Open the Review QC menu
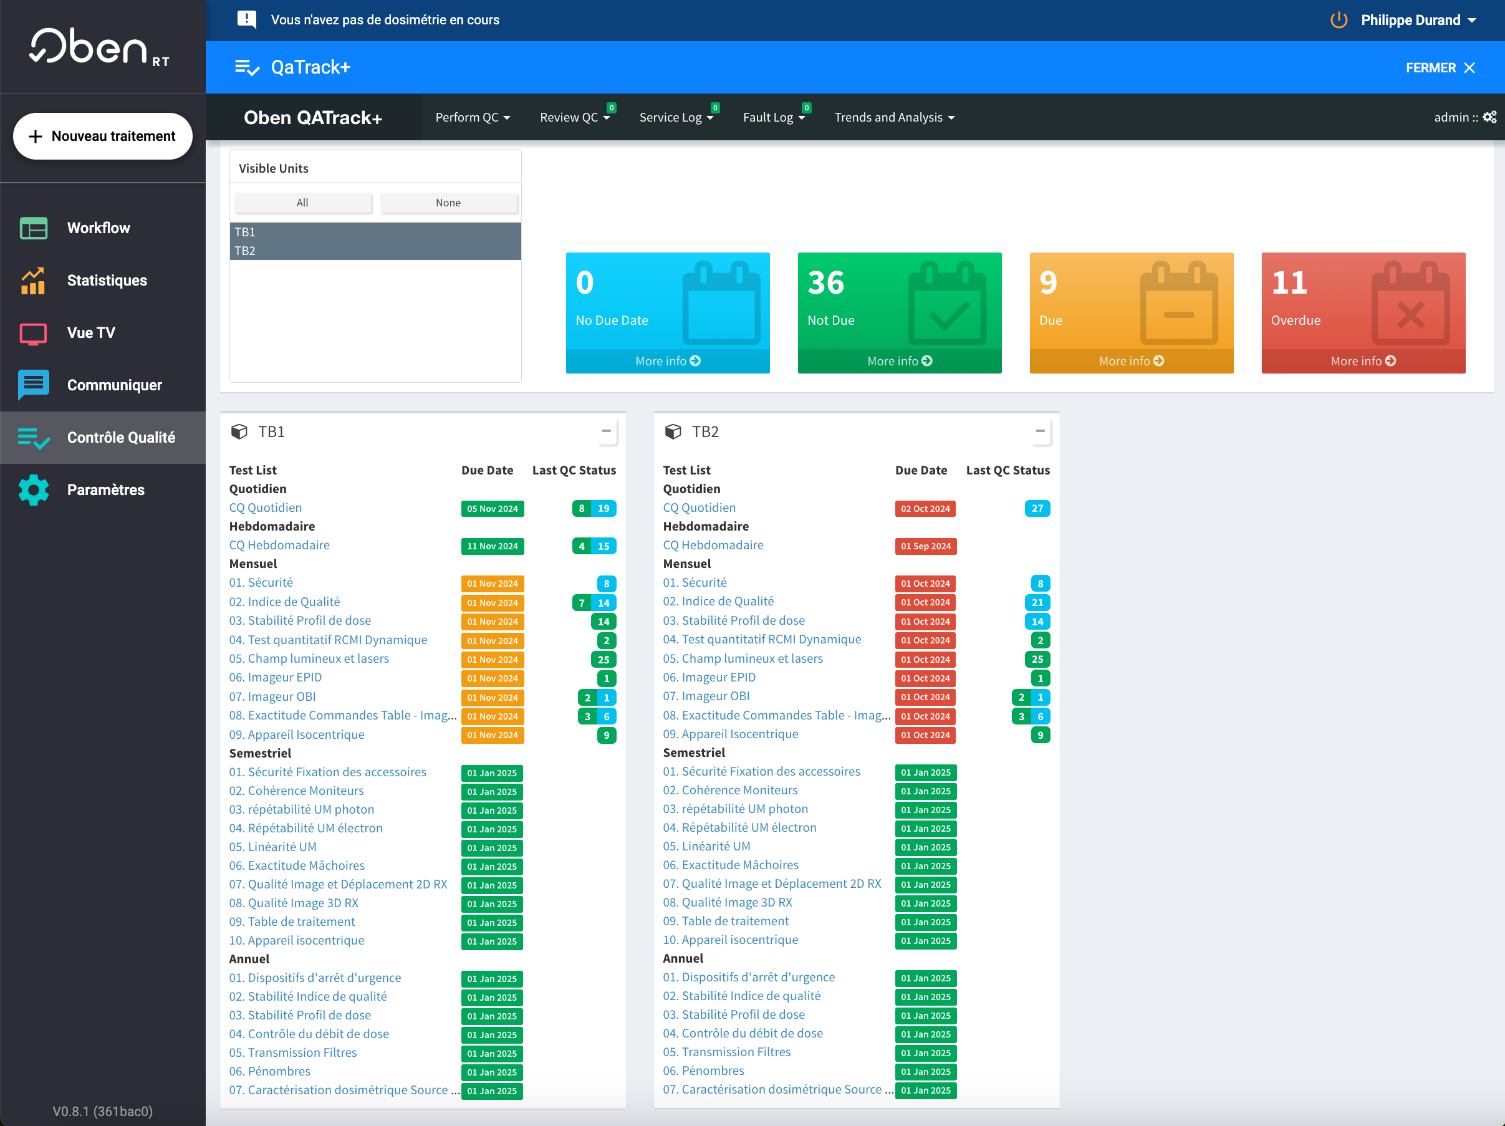Viewport: 1505px width, 1126px height. tap(574, 117)
